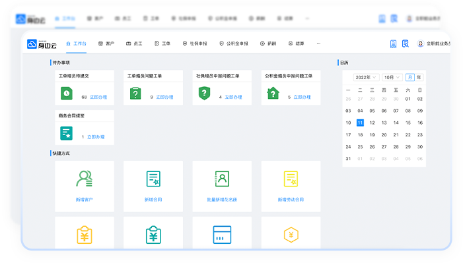Expand the ··· more navigation menu
This screenshot has width=463, height=263.
(318, 44)
